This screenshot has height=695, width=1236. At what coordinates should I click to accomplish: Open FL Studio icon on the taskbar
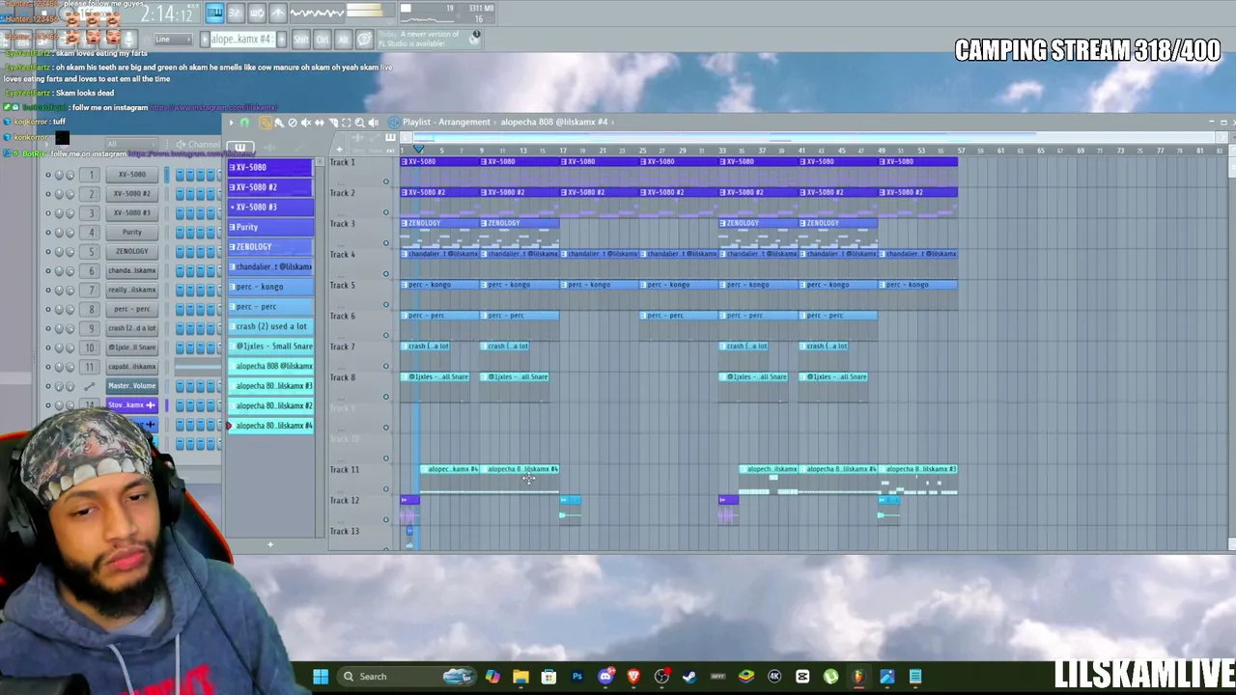pos(858,677)
